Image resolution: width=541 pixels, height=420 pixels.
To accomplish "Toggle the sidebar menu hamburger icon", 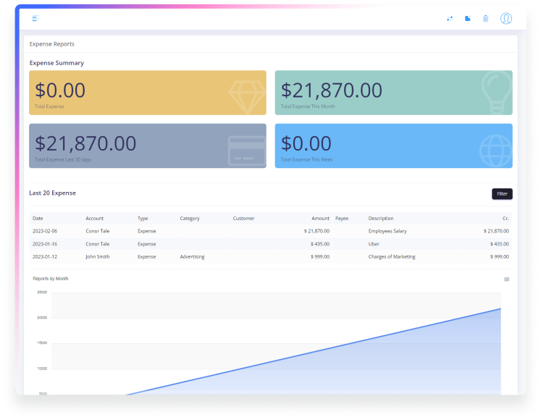I will point(35,18).
